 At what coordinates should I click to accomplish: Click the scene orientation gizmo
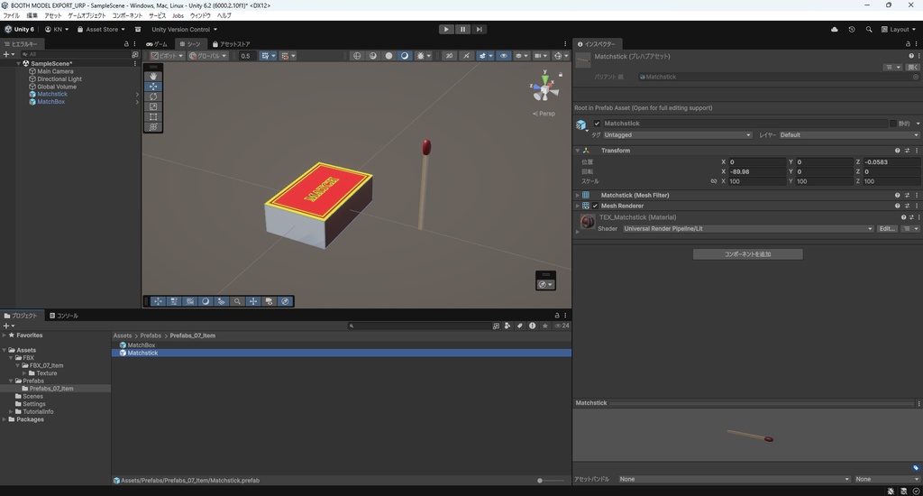[544, 88]
